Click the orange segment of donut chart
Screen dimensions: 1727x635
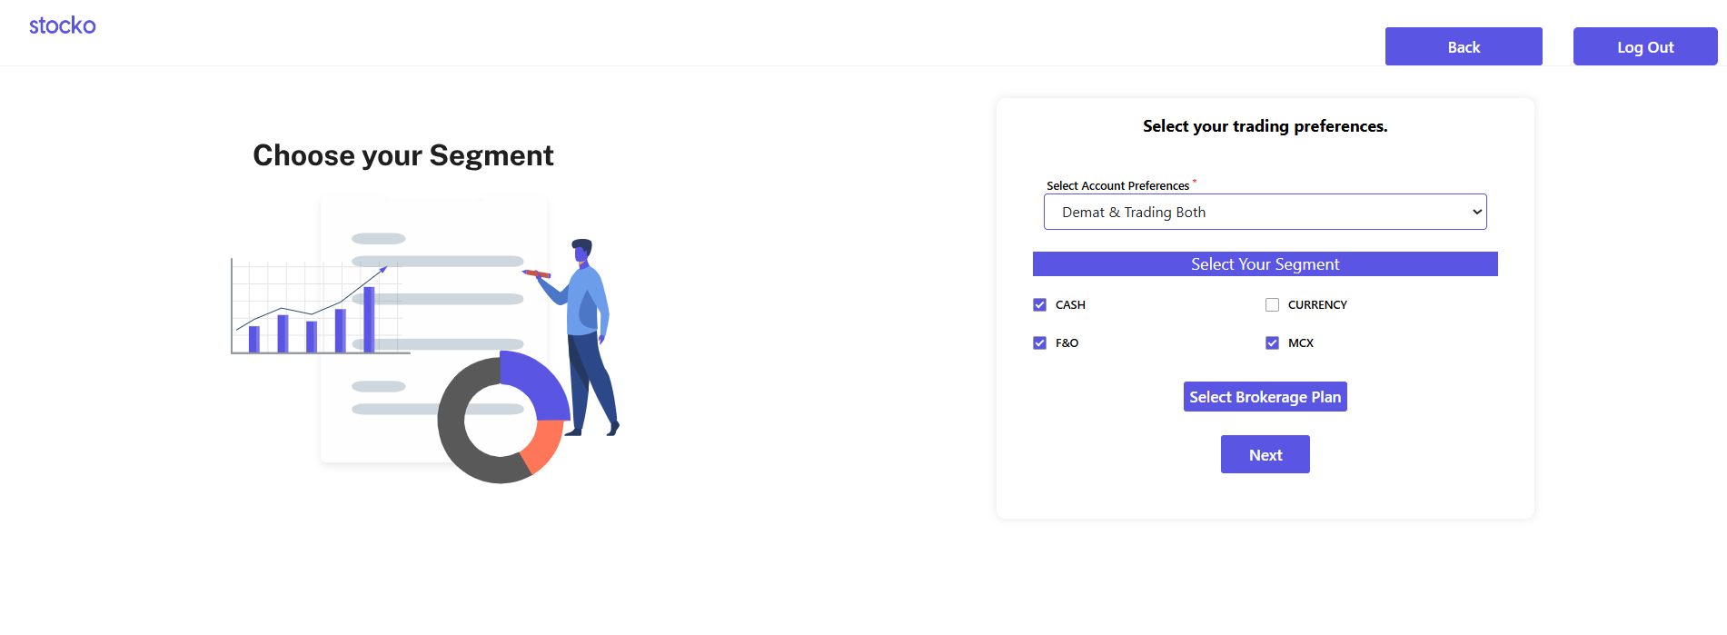point(543,443)
